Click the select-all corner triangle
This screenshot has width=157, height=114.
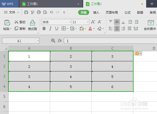[6, 49]
